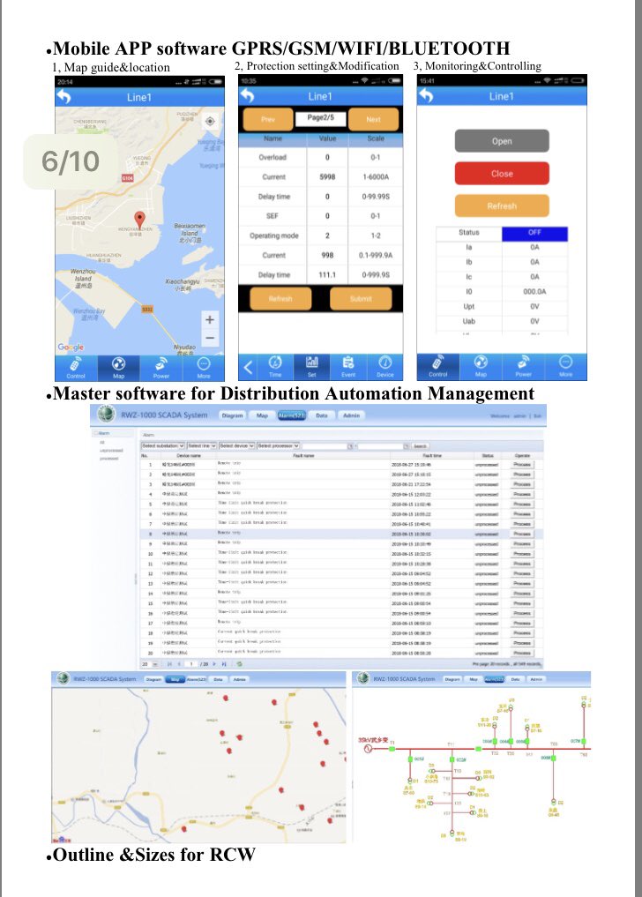Tap the gray Open breaker button
This screenshot has height=897, width=642.
[x=502, y=141]
